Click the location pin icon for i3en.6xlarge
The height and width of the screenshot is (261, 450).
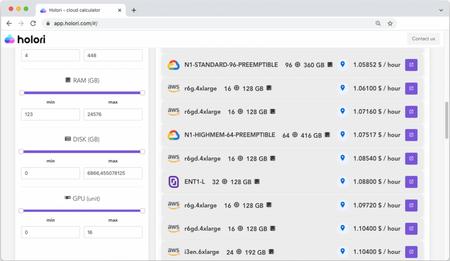[x=343, y=252]
